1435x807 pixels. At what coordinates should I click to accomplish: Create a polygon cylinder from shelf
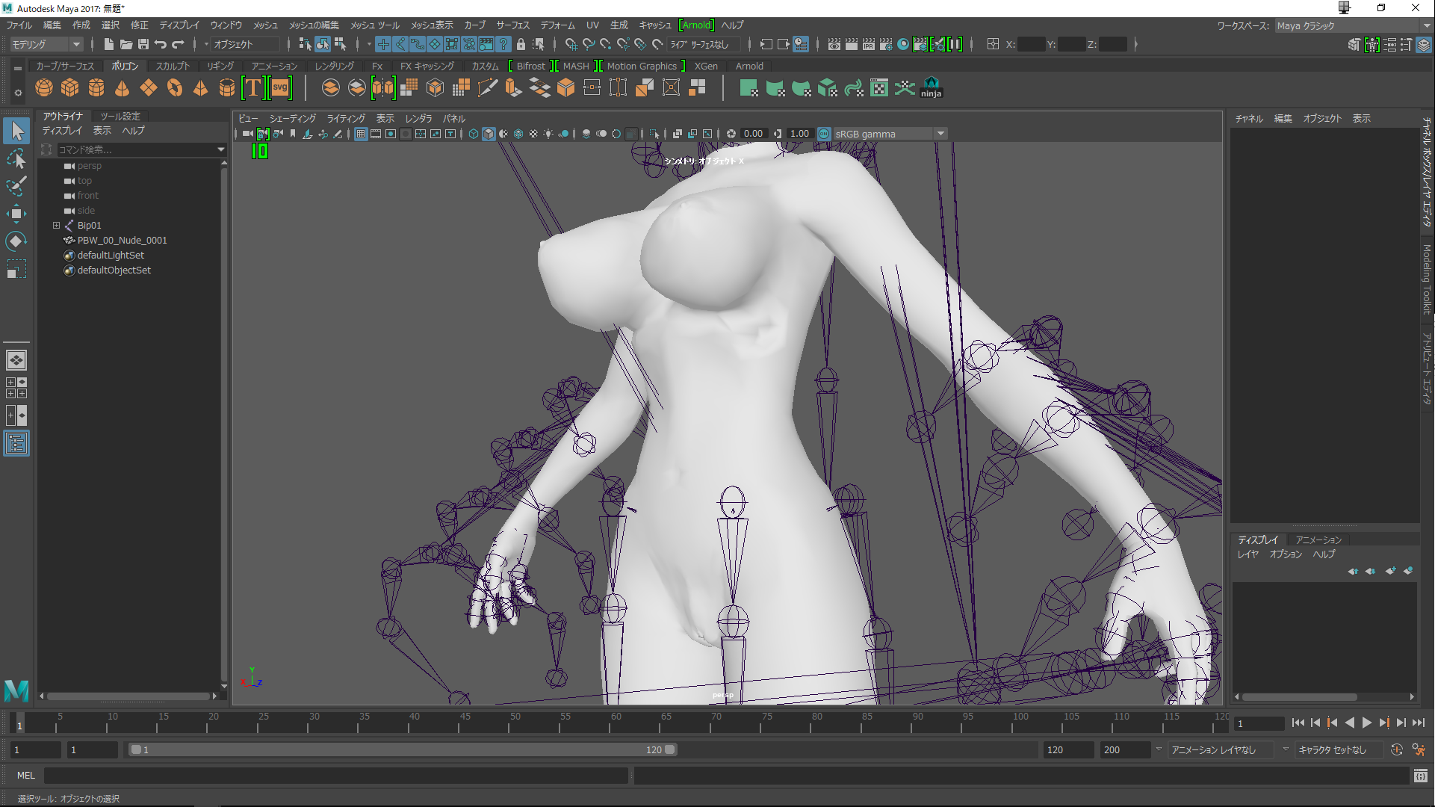point(96,88)
